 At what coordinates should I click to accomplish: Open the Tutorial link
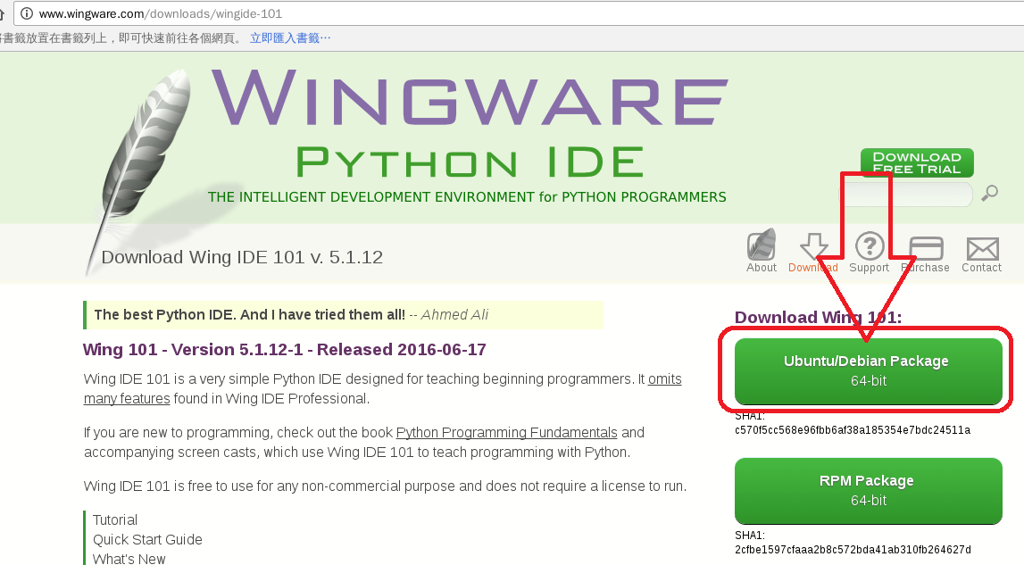114,519
